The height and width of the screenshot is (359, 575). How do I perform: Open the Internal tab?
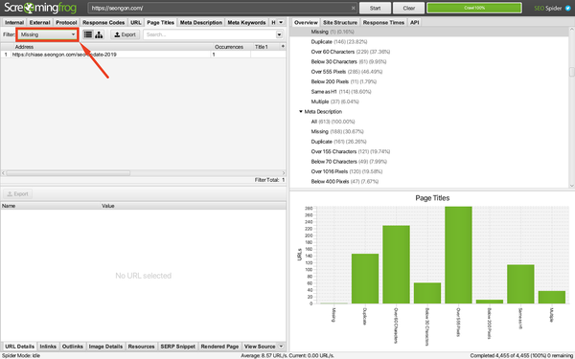click(14, 22)
